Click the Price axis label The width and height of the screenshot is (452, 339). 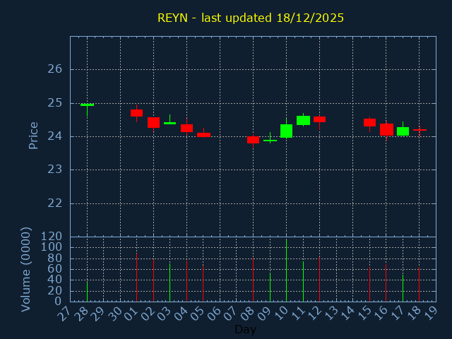tap(33, 135)
